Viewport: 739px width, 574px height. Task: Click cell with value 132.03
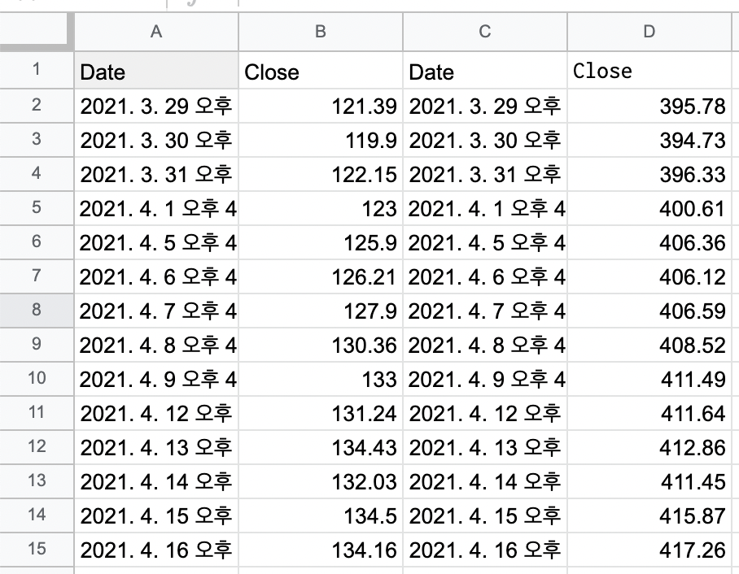tap(321, 481)
